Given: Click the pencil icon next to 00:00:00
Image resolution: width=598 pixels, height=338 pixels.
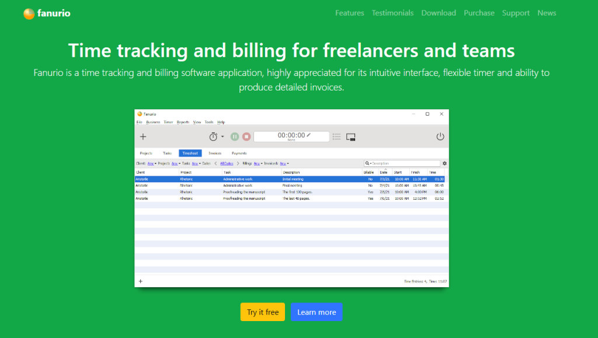Looking at the screenshot, I should coord(308,135).
